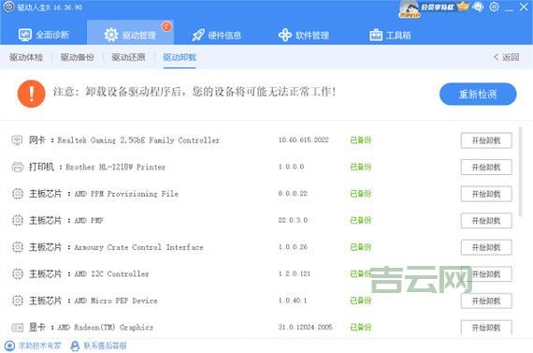The height and width of the screenshot is (353, 533).
Task: Click the 驱动管理 gear icon
Action: (111, 35)
